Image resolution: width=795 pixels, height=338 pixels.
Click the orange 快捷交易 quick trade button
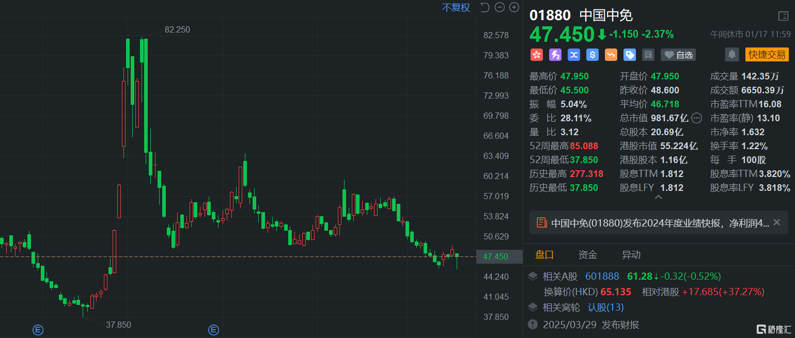point(767,55)
